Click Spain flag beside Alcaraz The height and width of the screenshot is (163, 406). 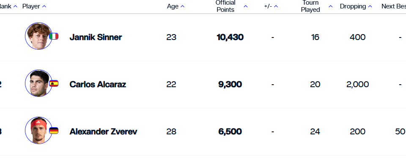54,83
